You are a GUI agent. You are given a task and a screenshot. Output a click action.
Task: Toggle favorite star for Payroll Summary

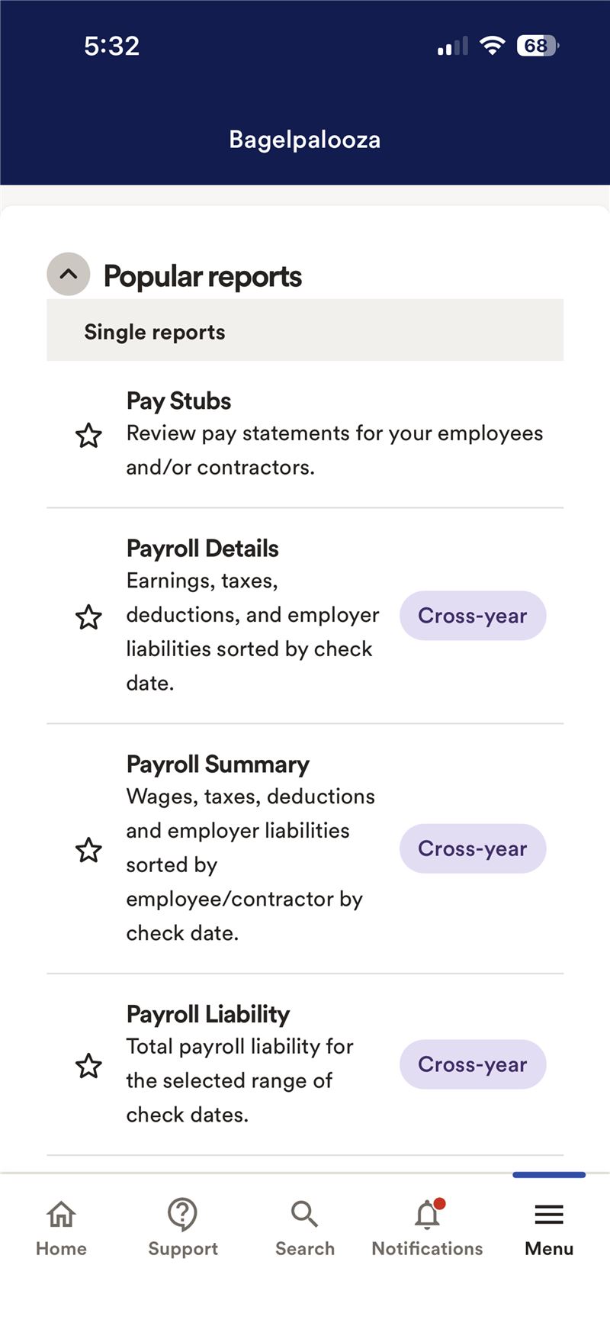click(x=88, y=849)
